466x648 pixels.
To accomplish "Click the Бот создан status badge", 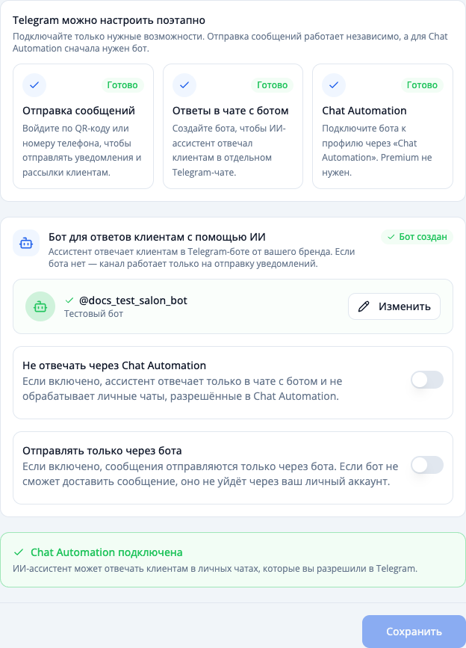I will (x=417, y=237).
